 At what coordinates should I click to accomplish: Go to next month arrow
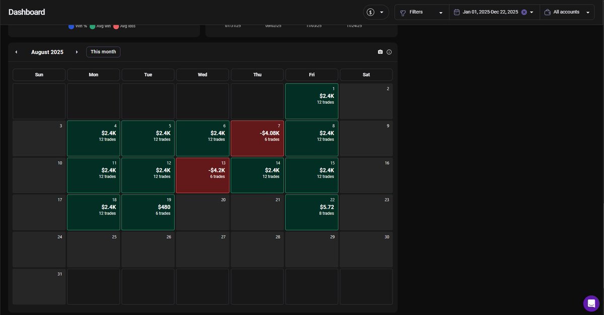(x=77, y=52)
